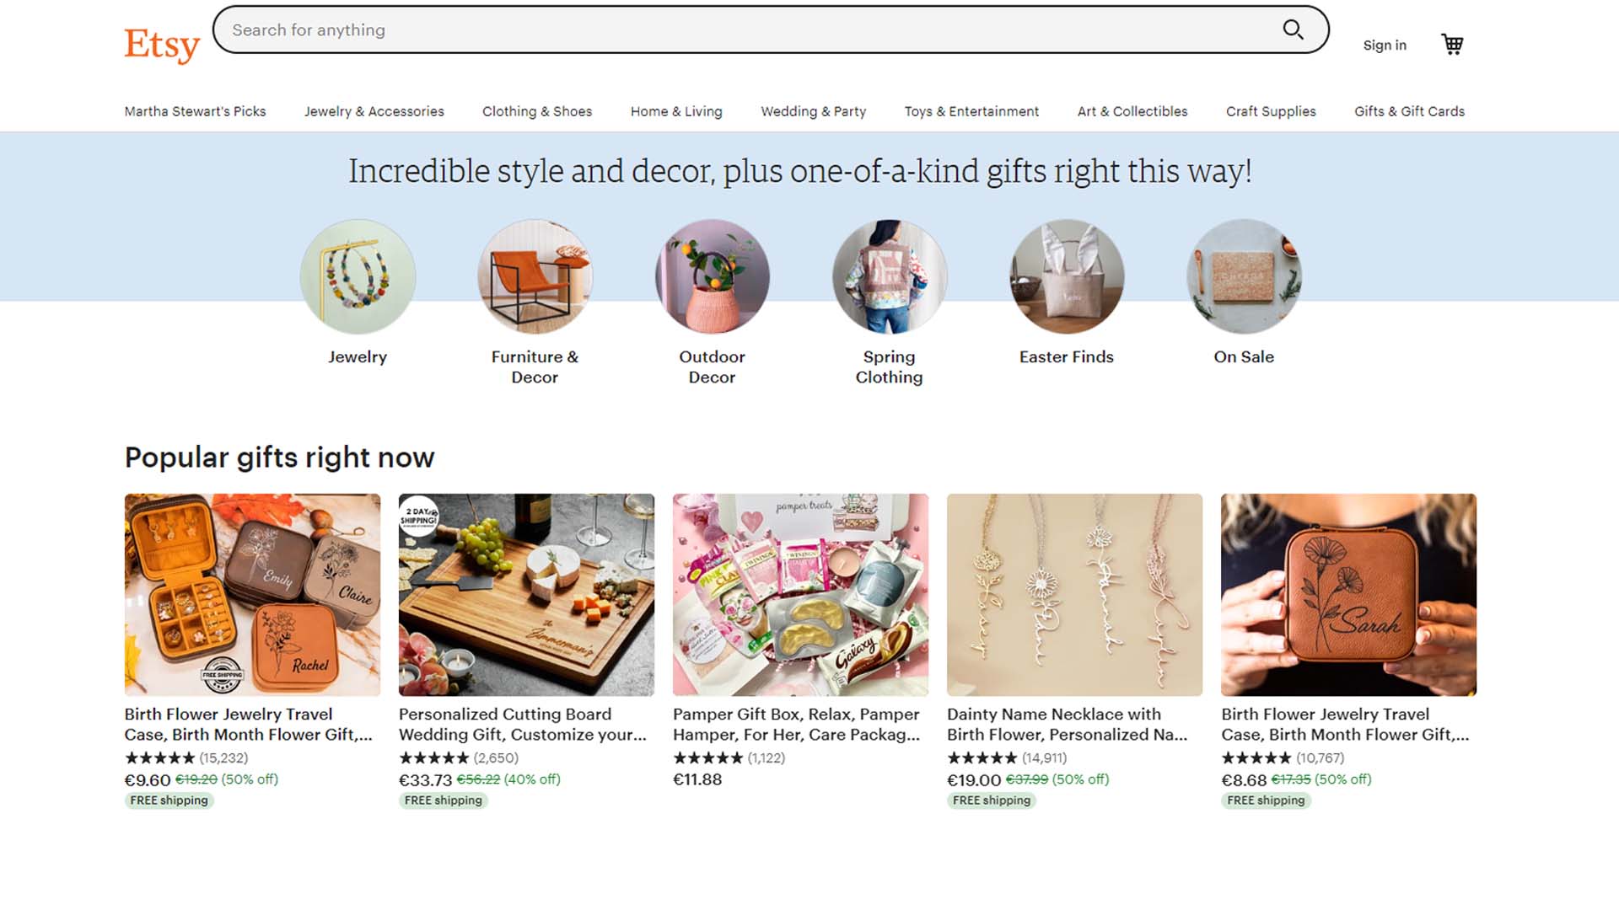Select the Spring Clothing circle icon

(x=890, y=276)
